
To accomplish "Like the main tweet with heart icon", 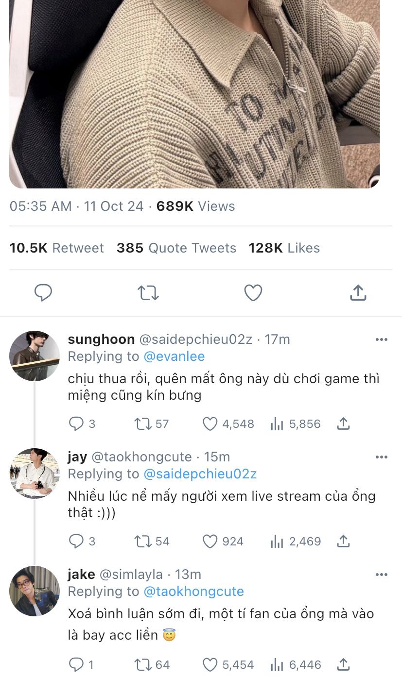I will [x=253, y=293].
